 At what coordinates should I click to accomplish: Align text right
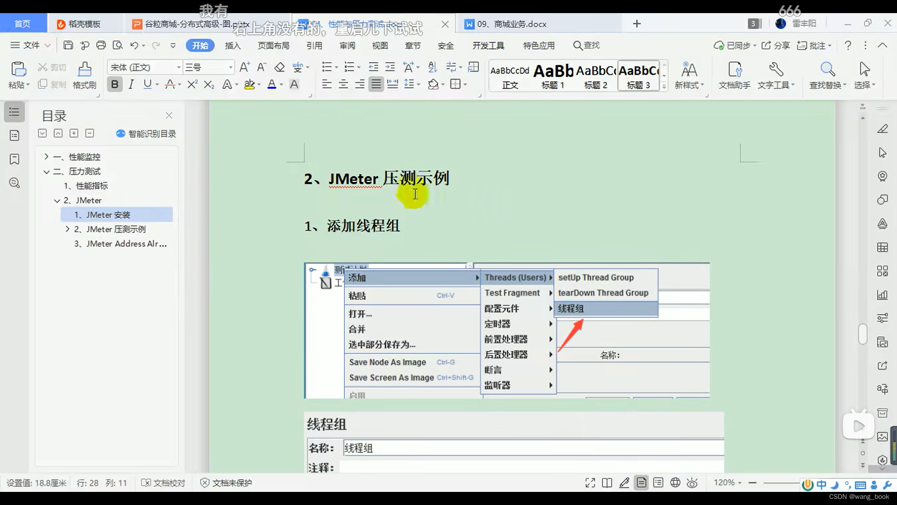360,84
